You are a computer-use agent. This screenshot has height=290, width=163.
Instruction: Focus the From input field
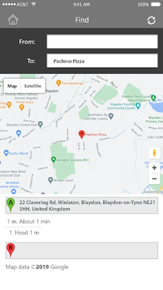click(x=102, y=42)
